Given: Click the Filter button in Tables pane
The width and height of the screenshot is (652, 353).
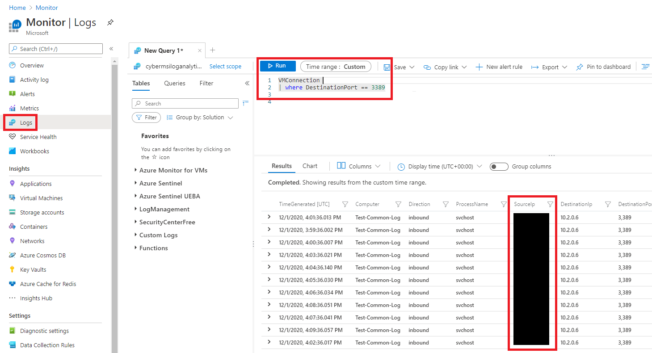Looking at the screenshot, I should tap(147, 118).
